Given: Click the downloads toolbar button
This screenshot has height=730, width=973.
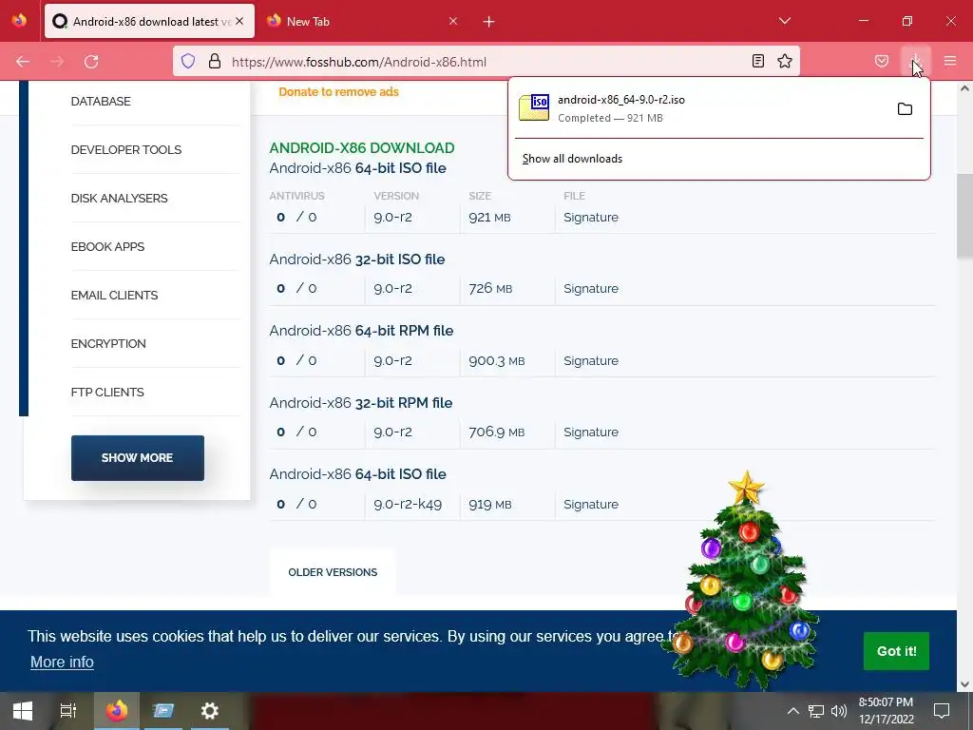Looking at the screenshot, I should [916, 61].
